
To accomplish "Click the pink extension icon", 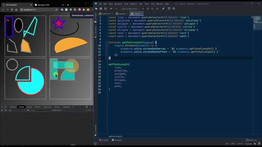I will point(79,10).
